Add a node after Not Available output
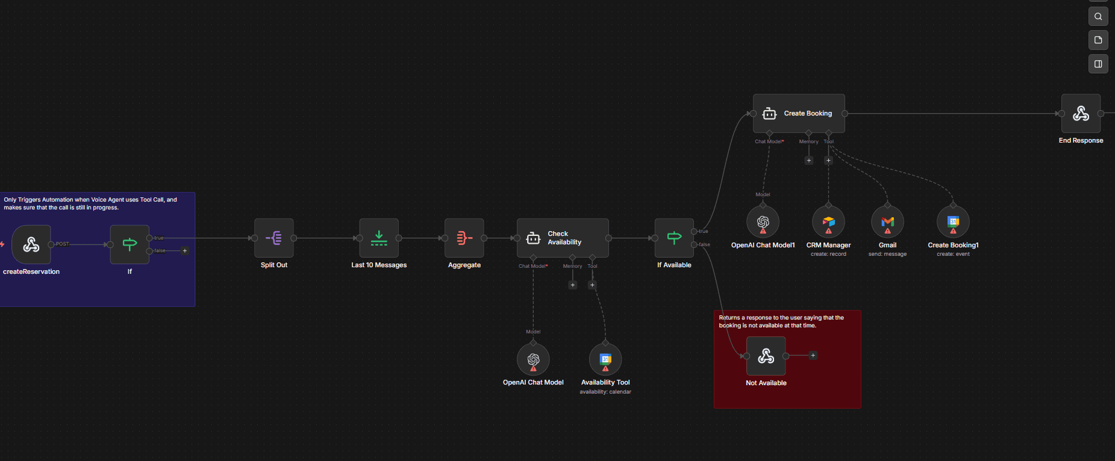The height and width of the screenshot is (461, 1115). pyautogui.click(x=813, y=356)
